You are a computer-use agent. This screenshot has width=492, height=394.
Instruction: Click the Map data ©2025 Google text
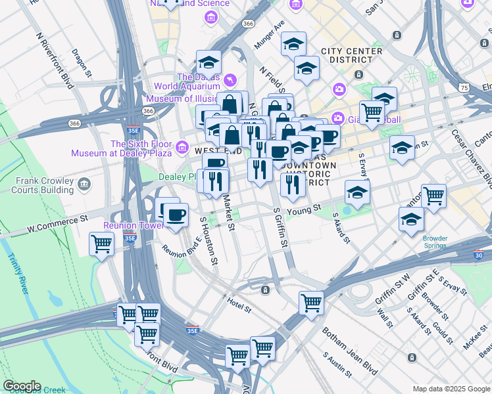click(451, 389)
